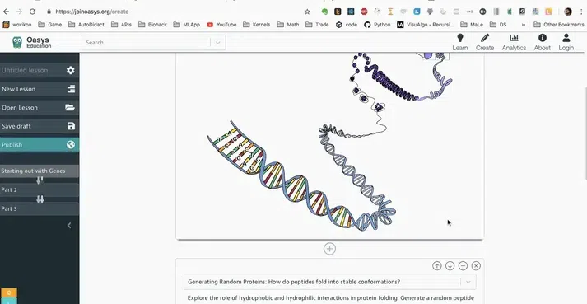Click the Open Lesson button
Image resolution: width=587 pixels, height=304 pixels.
(40, 108)
